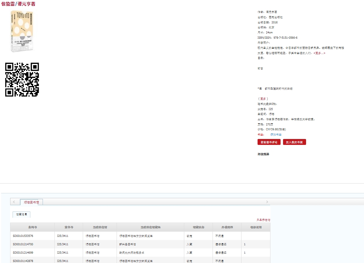Click the library name in the SD00101214699 row
364x263 pixels.
tap(92, 253)
